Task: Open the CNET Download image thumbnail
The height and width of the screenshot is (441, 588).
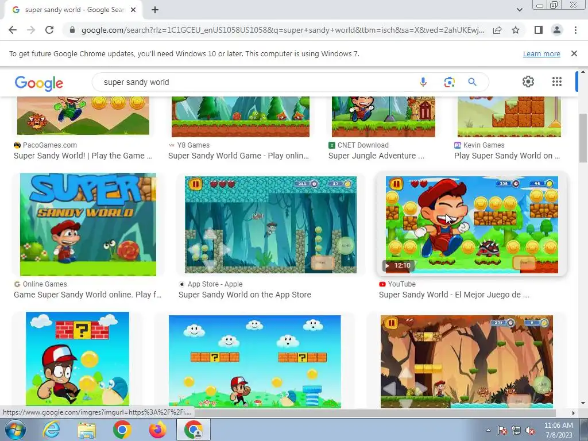Action: pyautogui.click(x=383, y=117)
